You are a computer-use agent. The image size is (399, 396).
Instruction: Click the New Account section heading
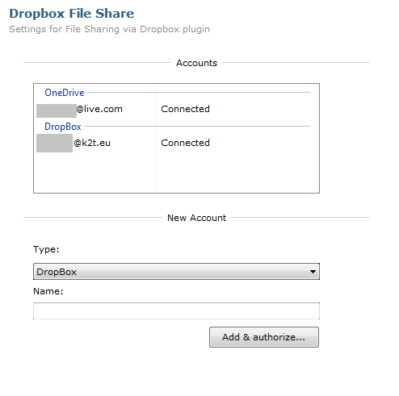[x=196, y=218]
